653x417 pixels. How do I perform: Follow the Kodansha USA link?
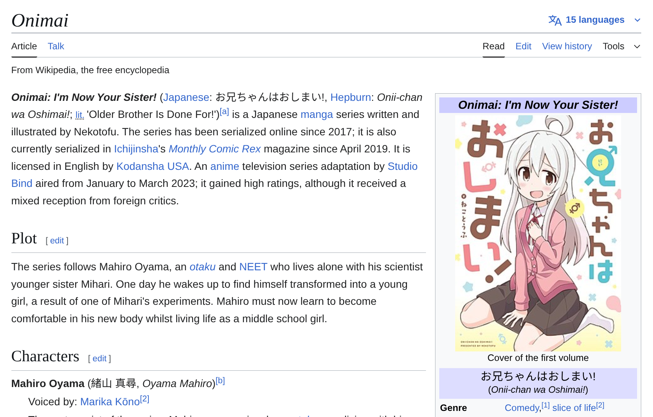click(x=153, y=166)
